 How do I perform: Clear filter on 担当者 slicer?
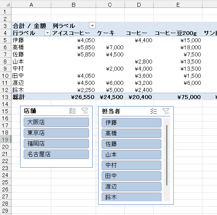pyautogui.click(x=166, y=111)
